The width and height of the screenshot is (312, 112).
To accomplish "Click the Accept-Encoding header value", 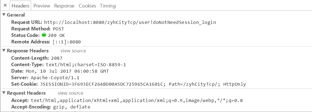I will [70, 107].
